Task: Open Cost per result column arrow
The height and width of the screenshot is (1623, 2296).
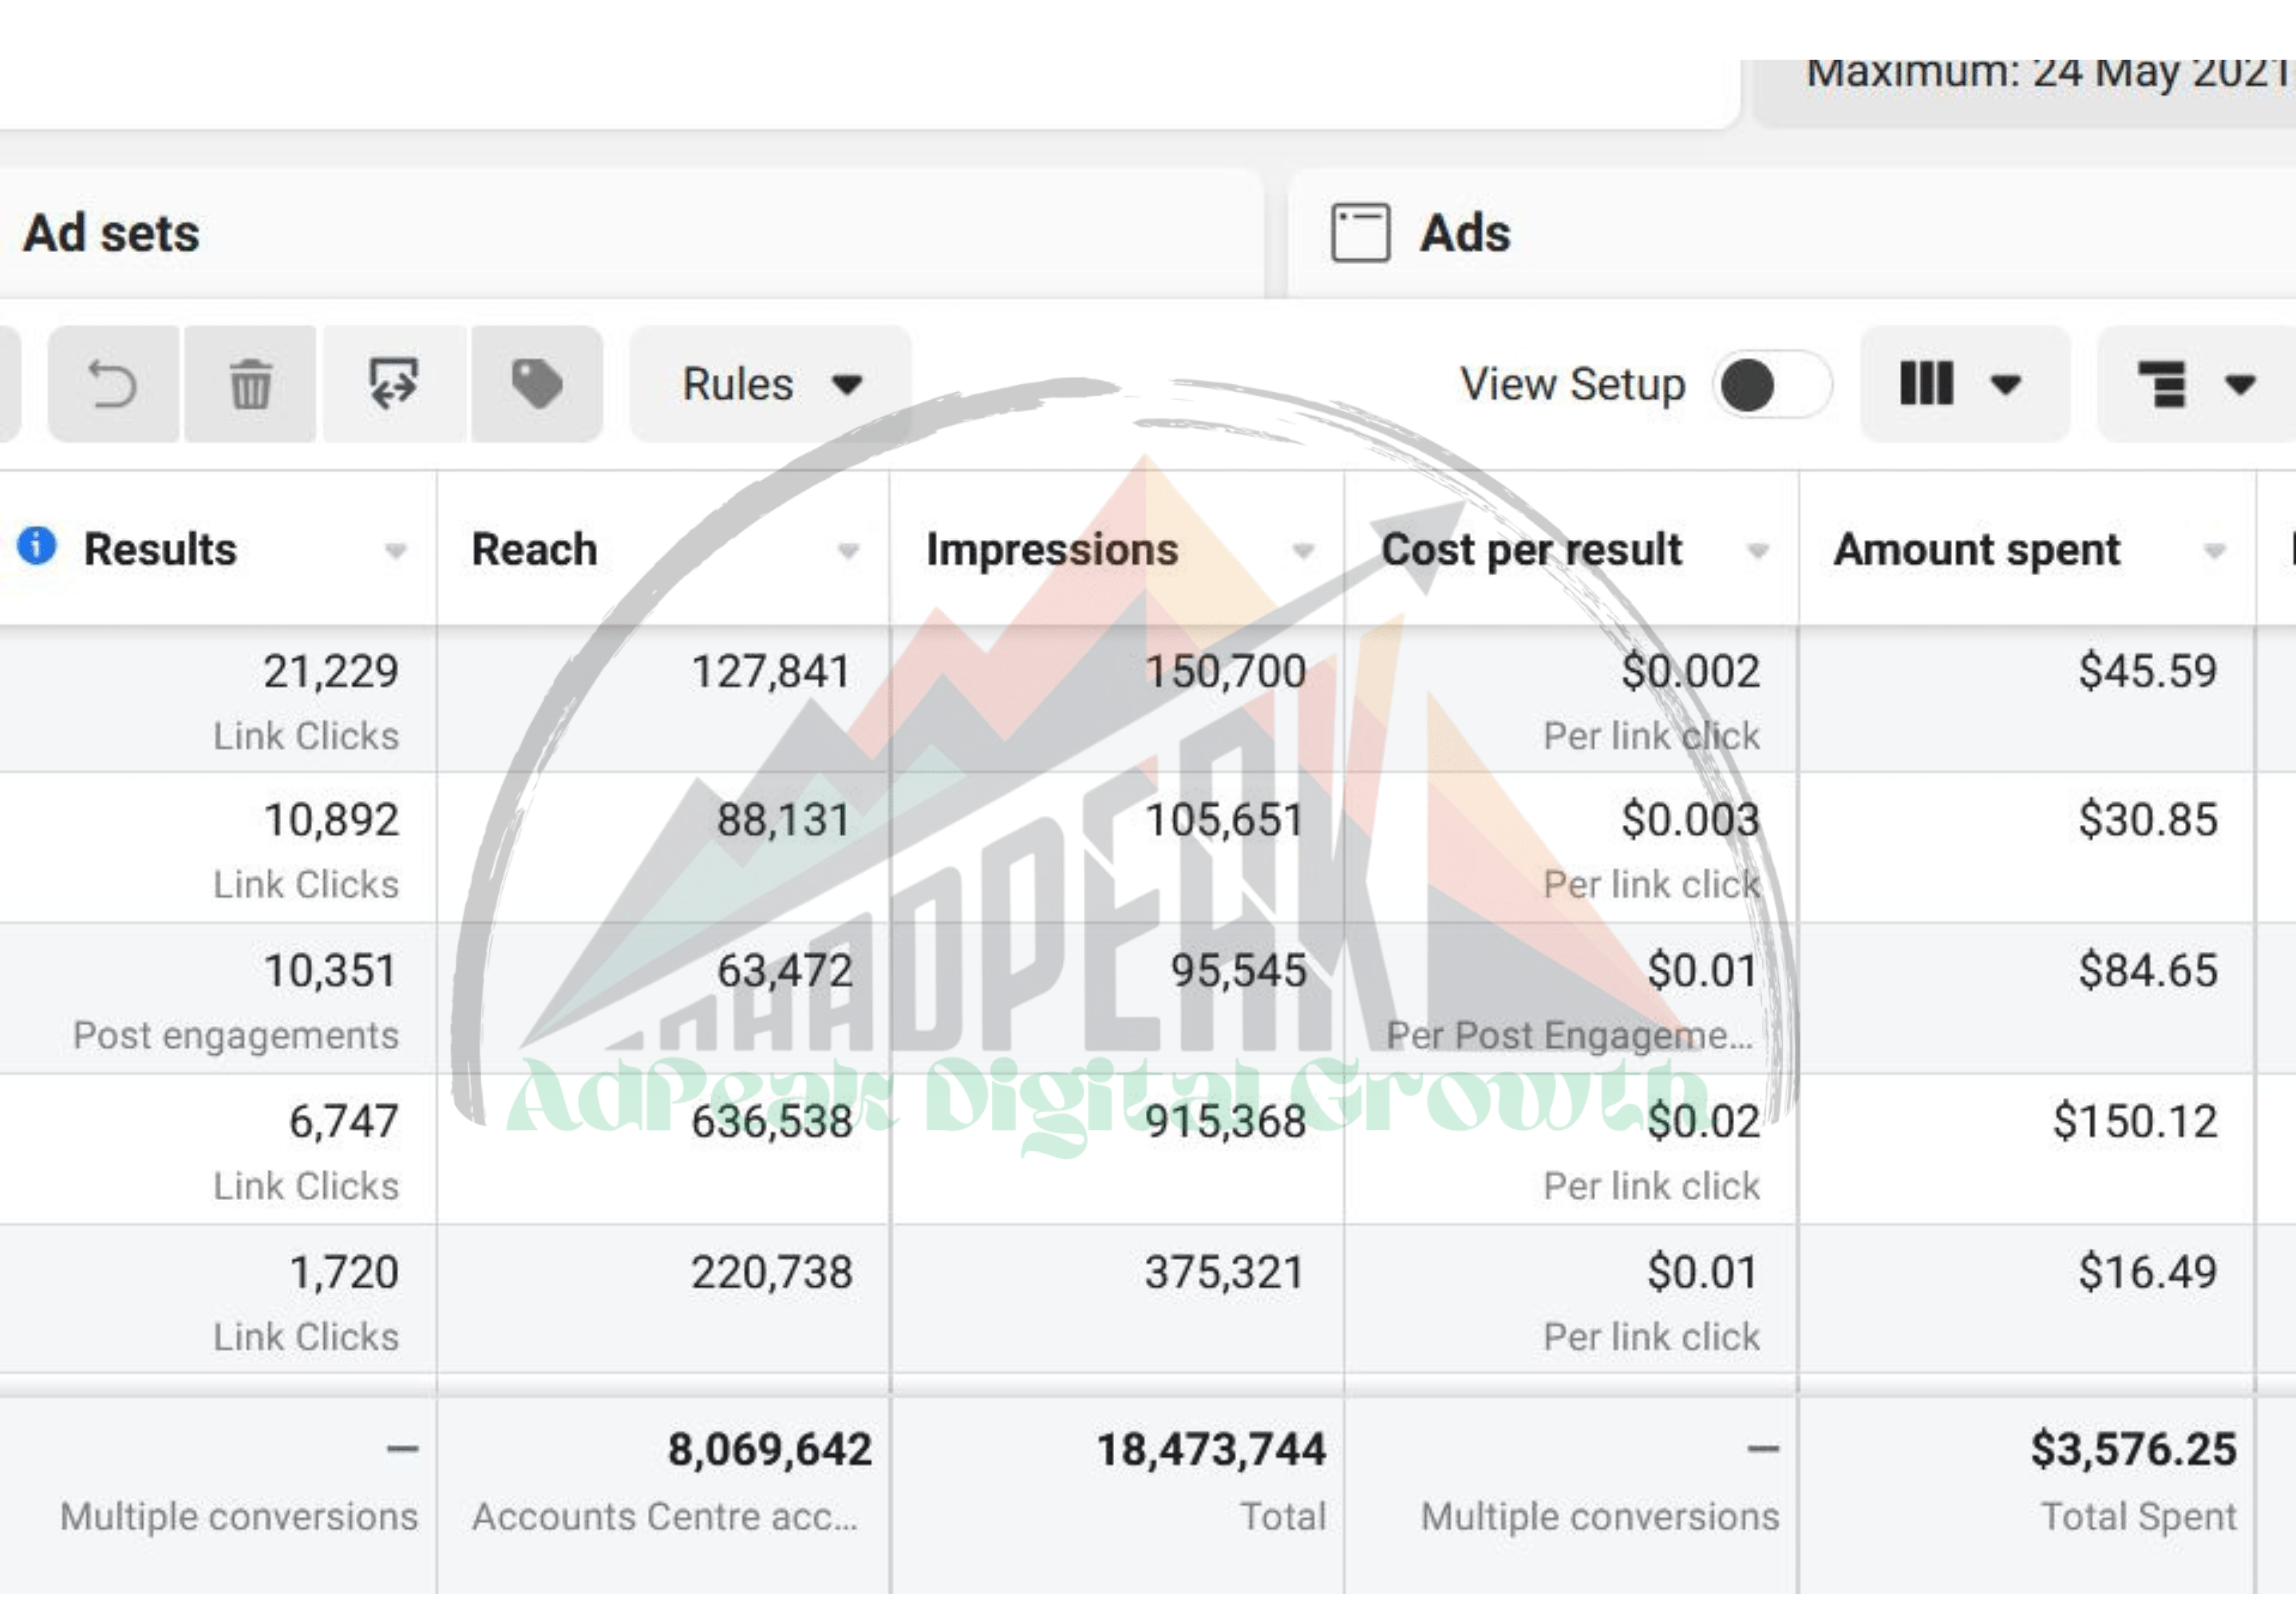Action: 1758,551
